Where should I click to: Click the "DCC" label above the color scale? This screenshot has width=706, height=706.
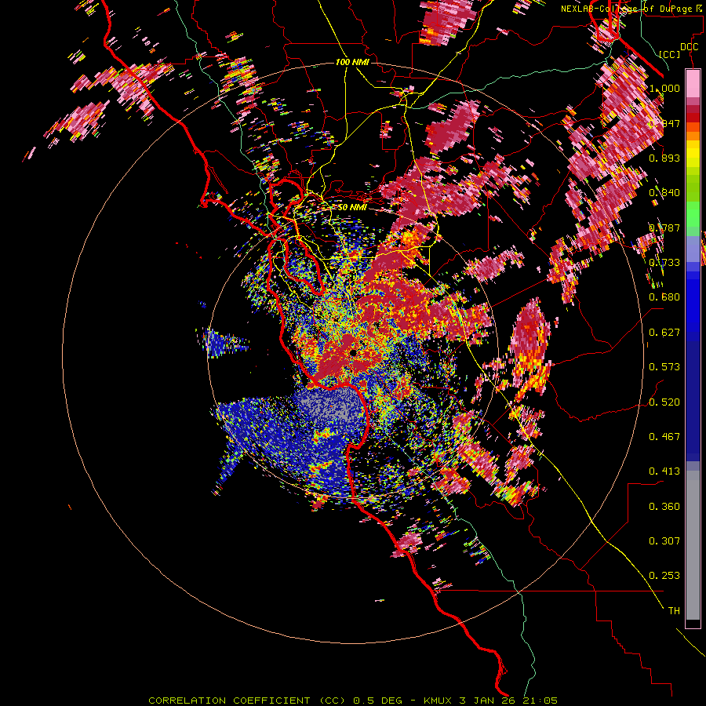click(x=689, y=47)
